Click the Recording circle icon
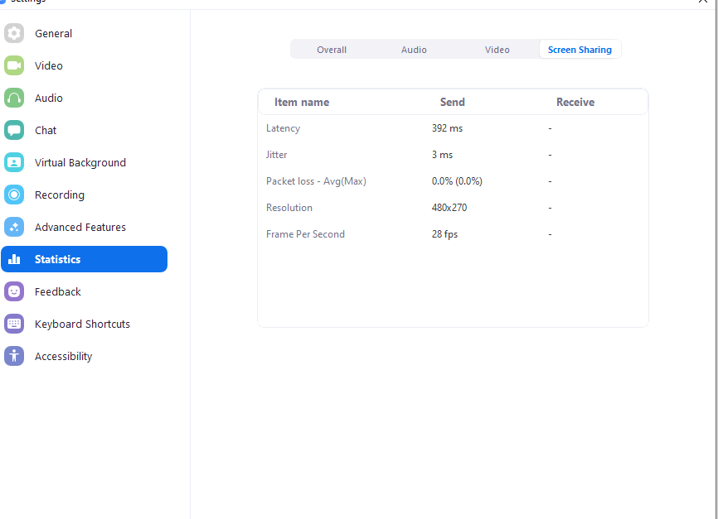Image resolution: width=718 pixels, height=519 pixels. click(x=14, y=195)
